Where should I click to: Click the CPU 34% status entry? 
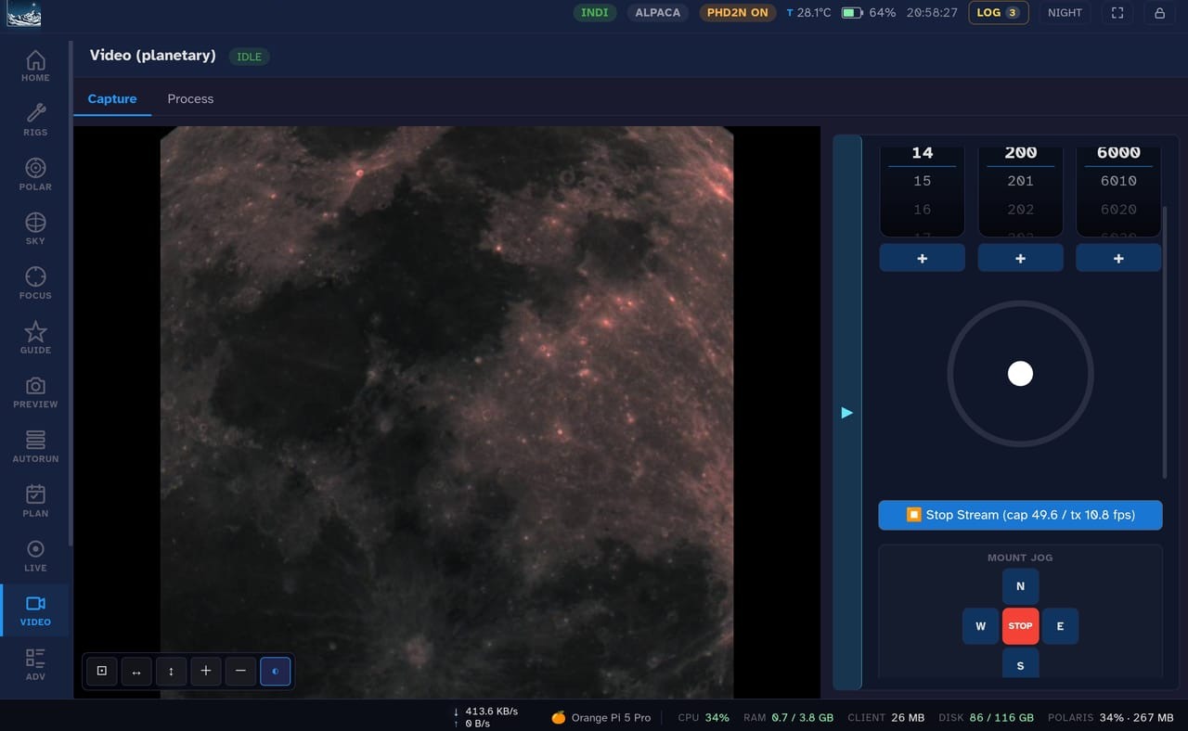[704, 717]
